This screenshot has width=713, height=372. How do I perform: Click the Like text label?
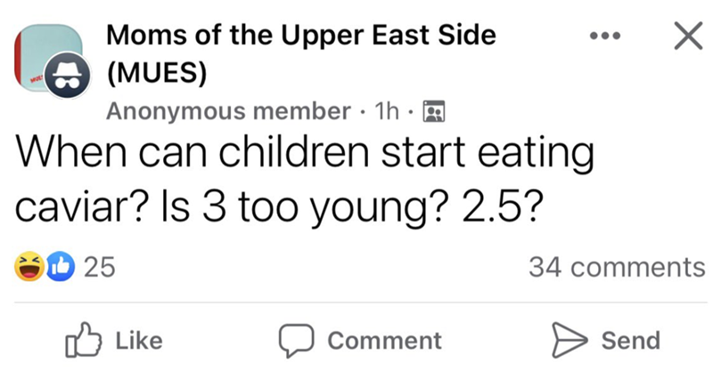point(138,339)
